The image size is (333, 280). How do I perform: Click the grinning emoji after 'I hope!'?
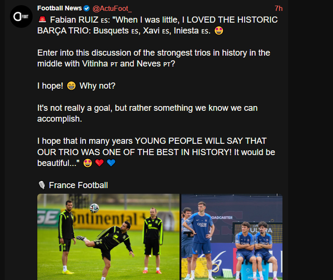point(71,86)
